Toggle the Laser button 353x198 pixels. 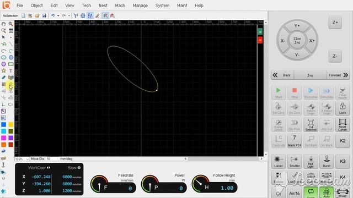tap(279, 161)
